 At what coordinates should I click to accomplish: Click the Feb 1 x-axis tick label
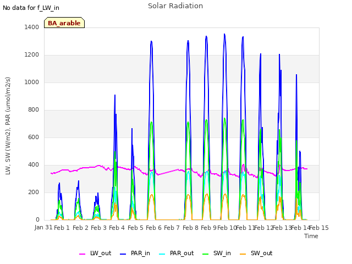(62, 228)
